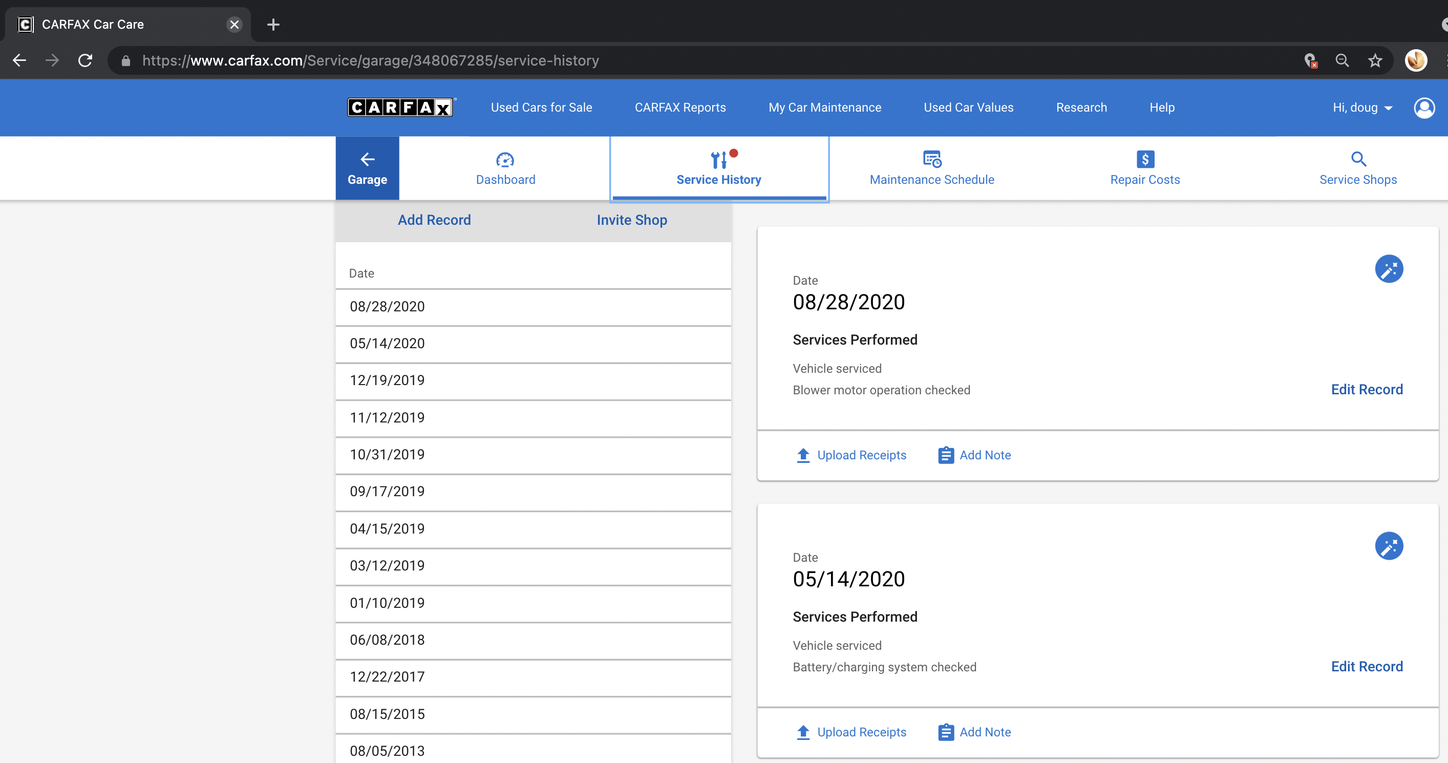Viewport: 1448px width, 763px height.
Task: Select the 11/12/2019 date row
Action: click(533, 418)
